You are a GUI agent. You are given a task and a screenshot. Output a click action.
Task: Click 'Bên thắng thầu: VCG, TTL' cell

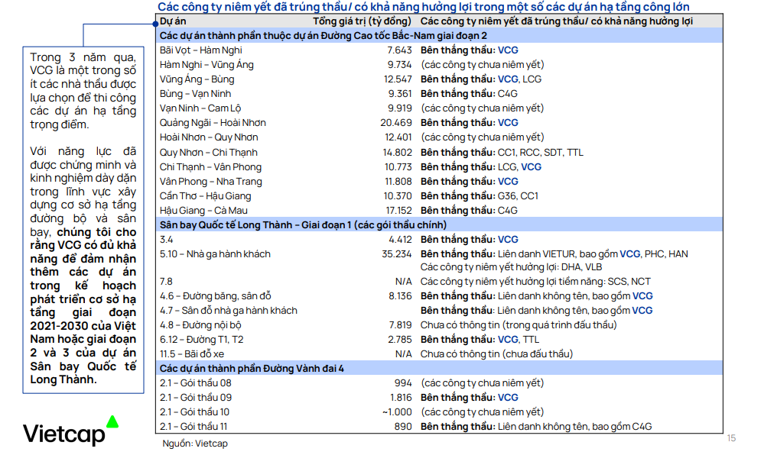tap(480, 340)
